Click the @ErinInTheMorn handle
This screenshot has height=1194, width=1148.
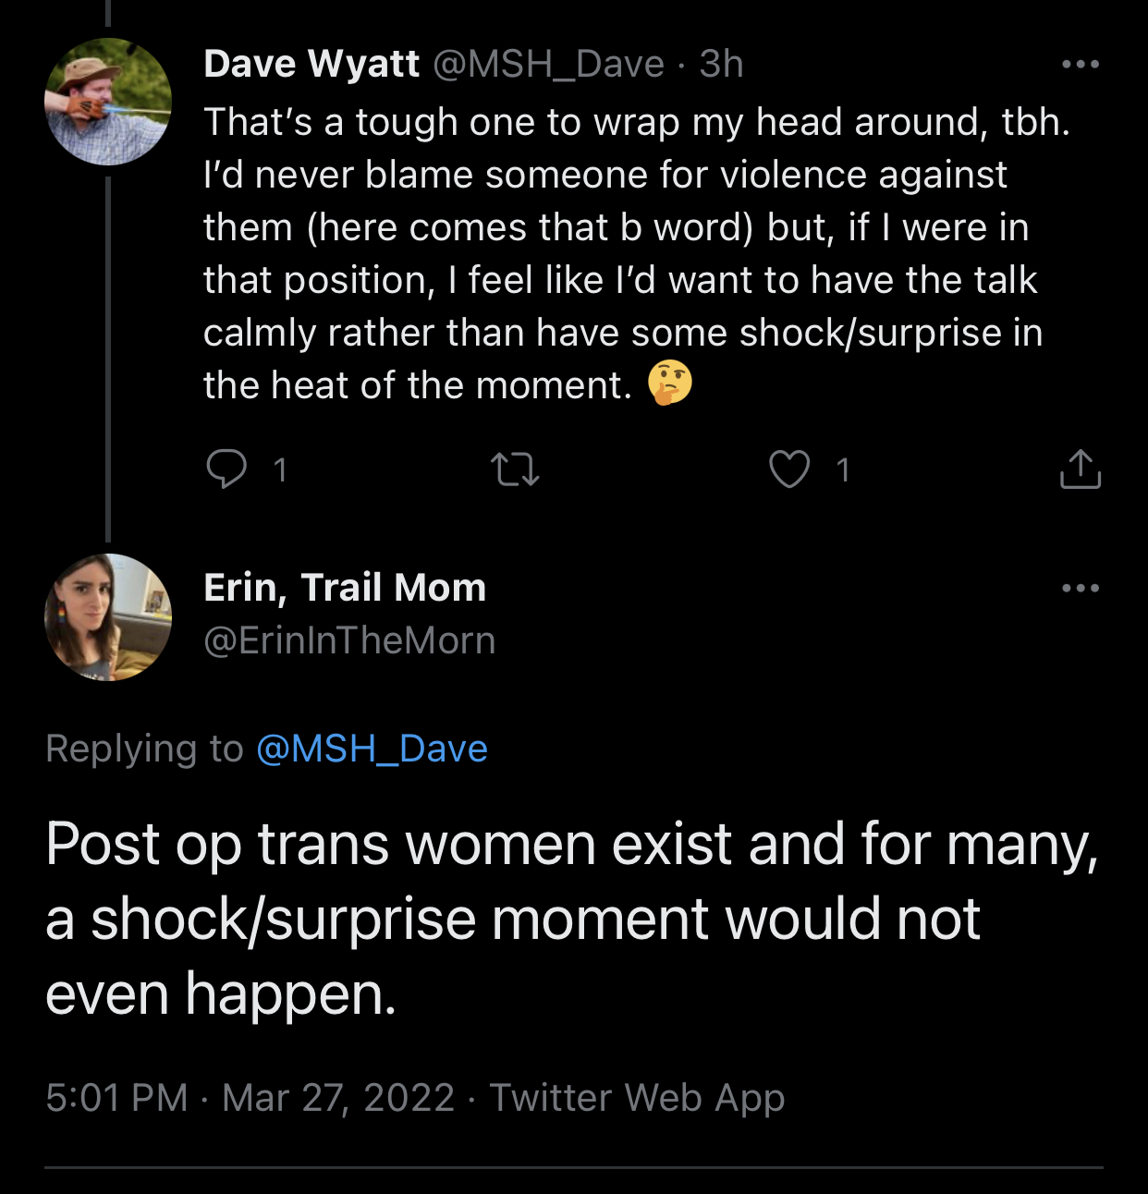point(349,640)
